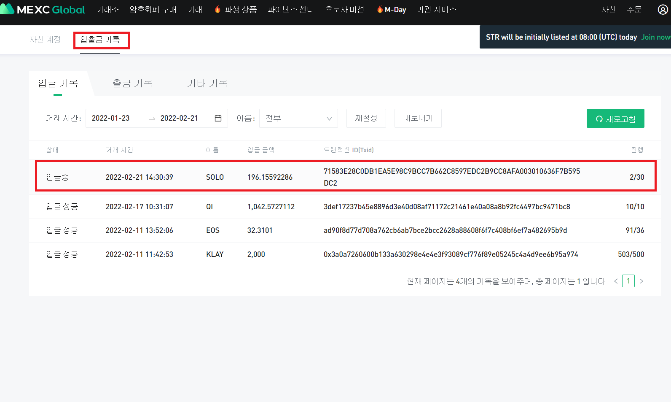Screen dimensions: 671x402
Task: Click the MEXC Global logo
Action: [43, 9]
